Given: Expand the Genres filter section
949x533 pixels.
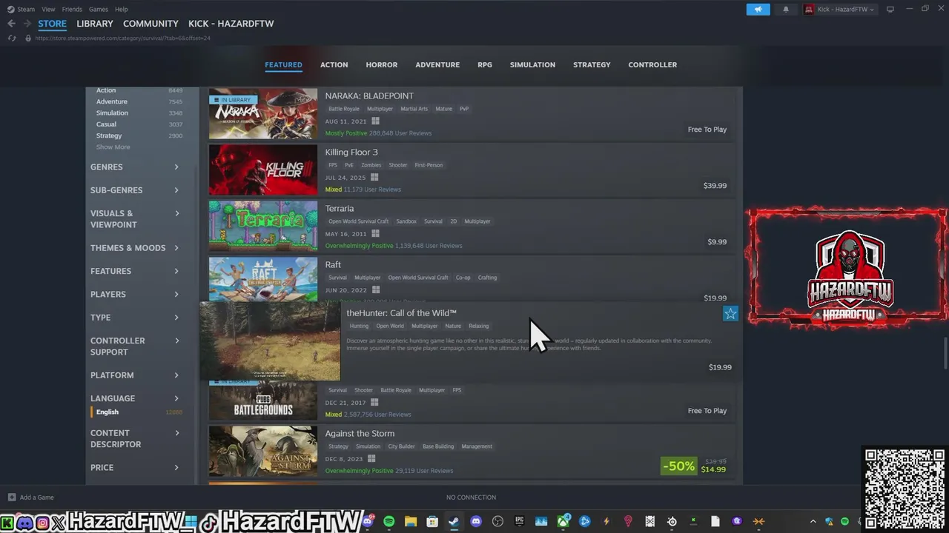Looking at the screenshot, I should coord(135,167).
